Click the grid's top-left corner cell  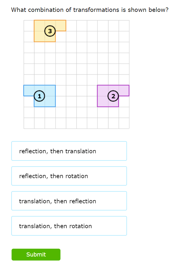[x=29, y=26]
